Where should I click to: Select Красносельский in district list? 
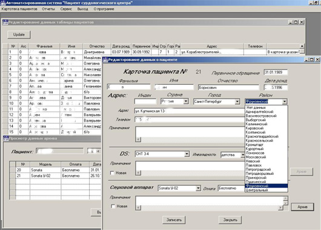click(266, 140)
